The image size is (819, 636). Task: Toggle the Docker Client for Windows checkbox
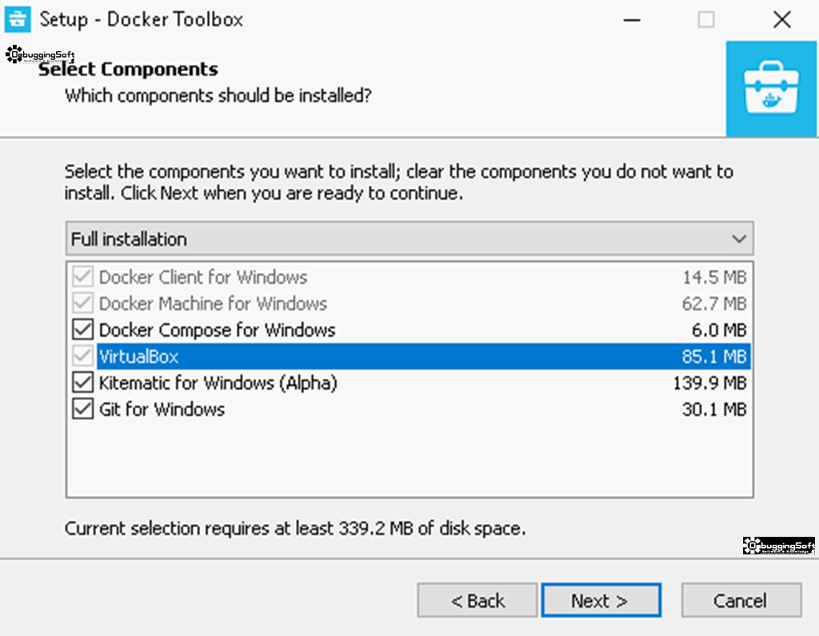pyautogui.click(x=82, y=277)
